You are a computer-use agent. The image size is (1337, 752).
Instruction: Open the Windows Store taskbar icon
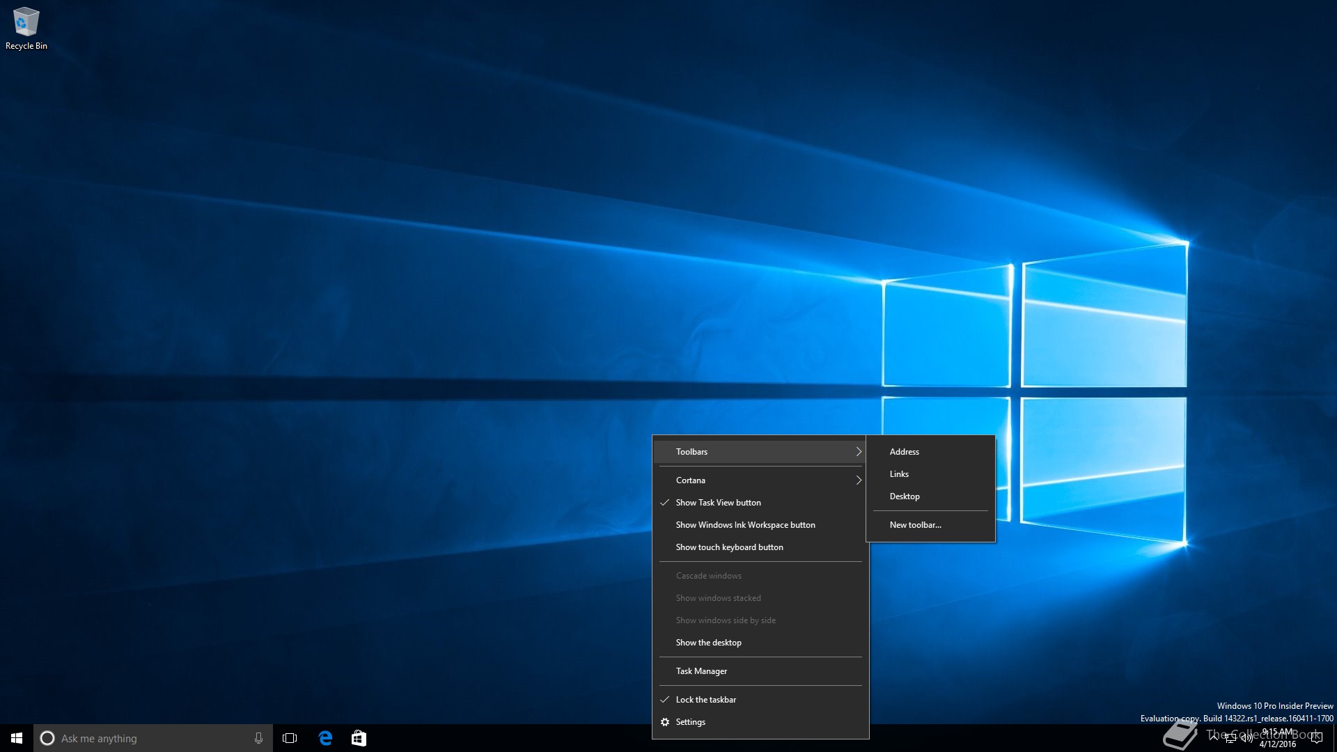click(359, 738)
